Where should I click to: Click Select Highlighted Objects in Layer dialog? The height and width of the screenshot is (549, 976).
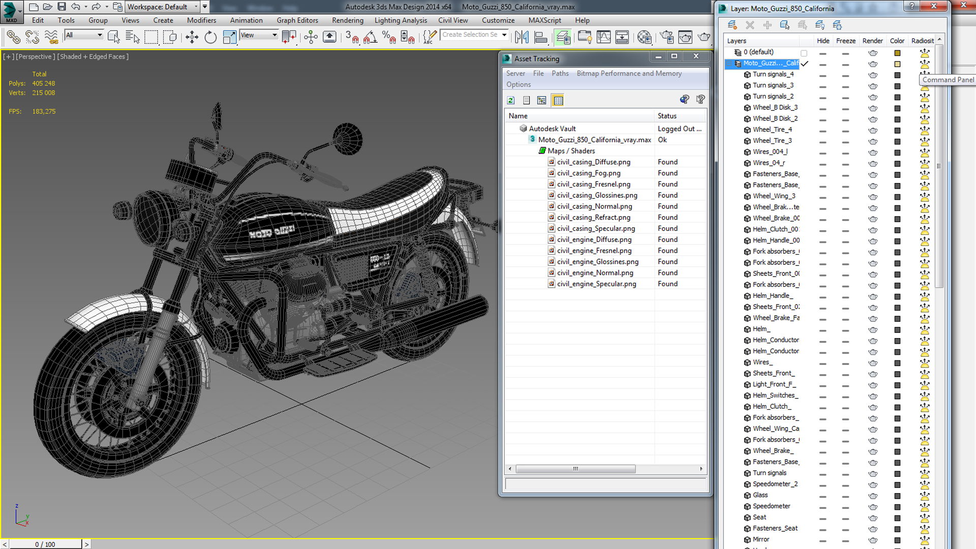coord(784,25)
